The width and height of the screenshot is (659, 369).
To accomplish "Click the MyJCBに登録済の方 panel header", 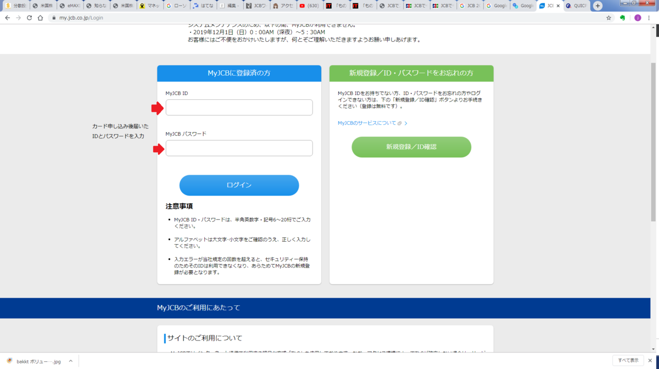I will point(239,73).
